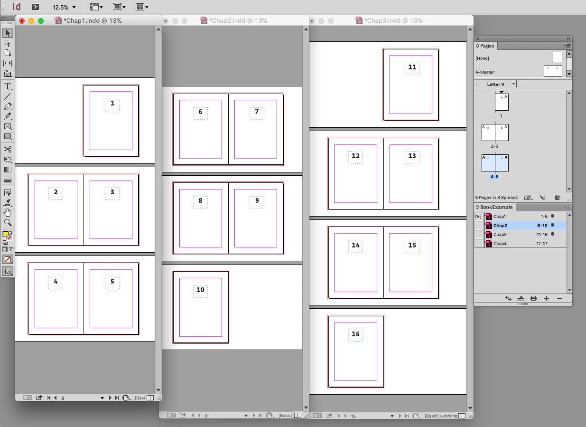Screen dimensions: 586x427
Task: Click the Apply None swatch in toolbox
Action: point(8,259)
